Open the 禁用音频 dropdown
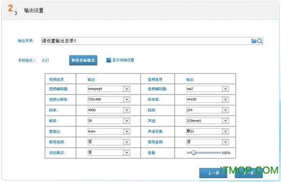This screenshot has width=281, height=182. (207, 142)
